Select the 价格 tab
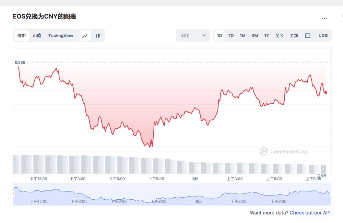Screen dimensions: 343x223 (22, 35)
